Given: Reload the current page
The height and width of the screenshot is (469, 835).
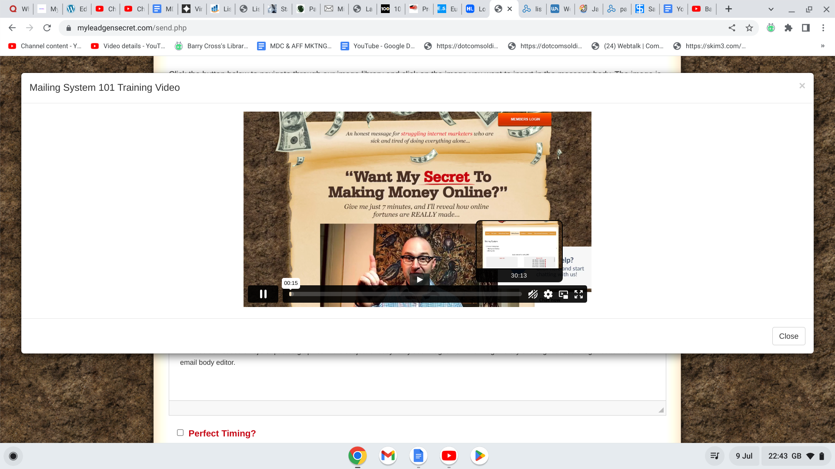Looking at the screenshot, I should point(47,27).
